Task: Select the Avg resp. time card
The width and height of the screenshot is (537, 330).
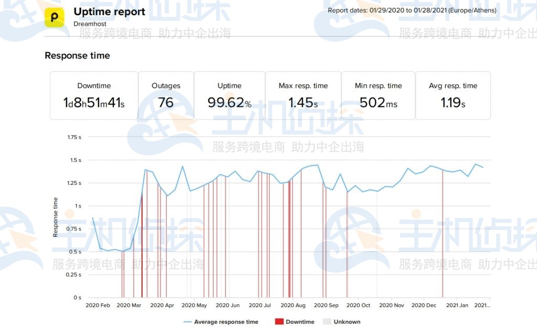Action: coord(453,95)
